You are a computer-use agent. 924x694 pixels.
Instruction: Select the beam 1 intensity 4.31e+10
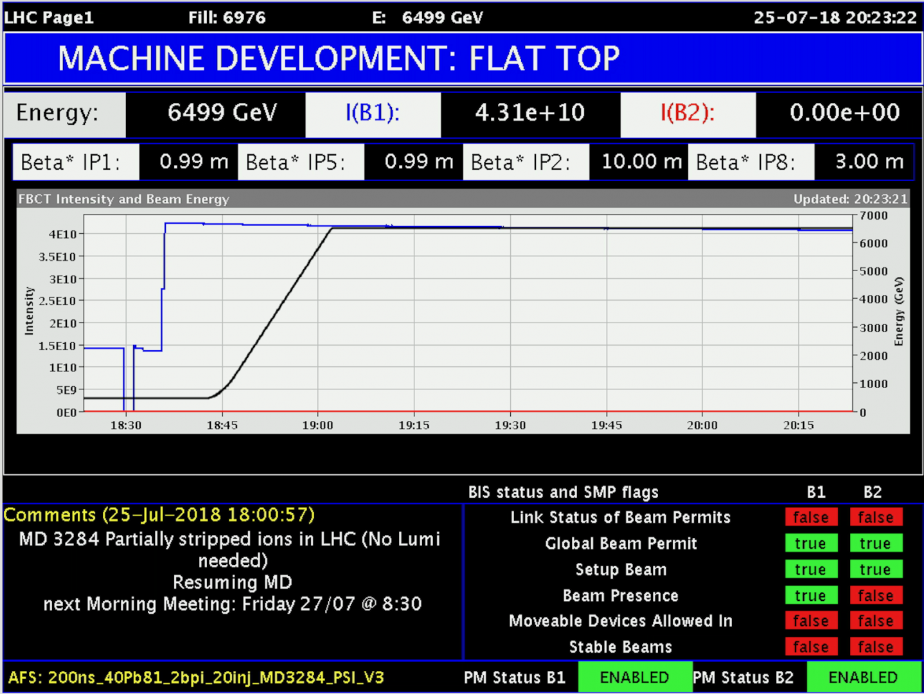point(530,114)
